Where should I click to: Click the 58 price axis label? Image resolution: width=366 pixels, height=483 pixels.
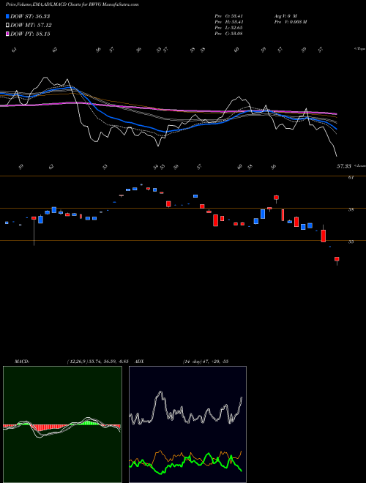tap(351, 210)
